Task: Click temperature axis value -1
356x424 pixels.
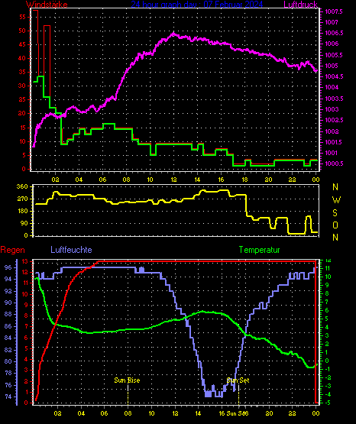Action: (x=327, y=369)
